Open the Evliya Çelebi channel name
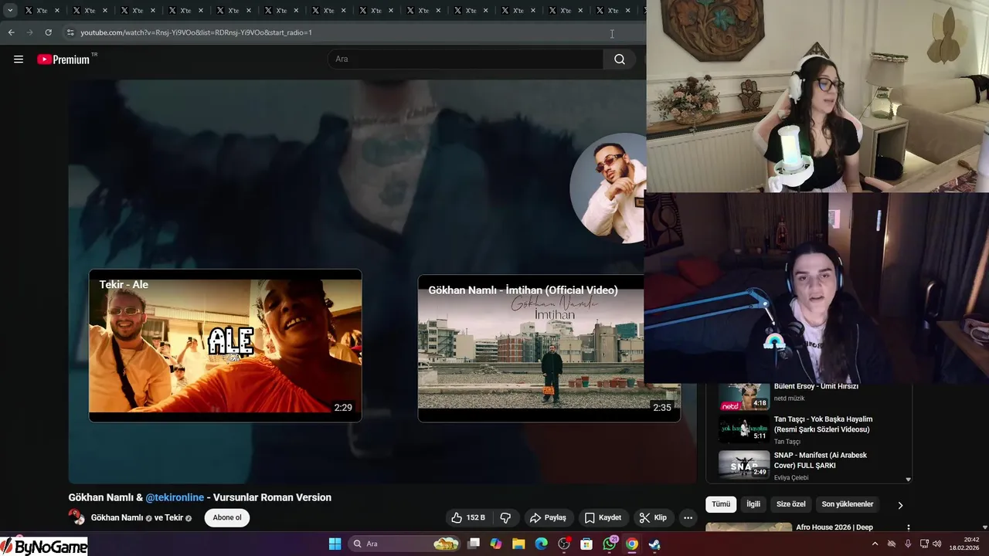The height and width of the screenshot is (556, 989). pyautogui.click(x=791, y=478)
